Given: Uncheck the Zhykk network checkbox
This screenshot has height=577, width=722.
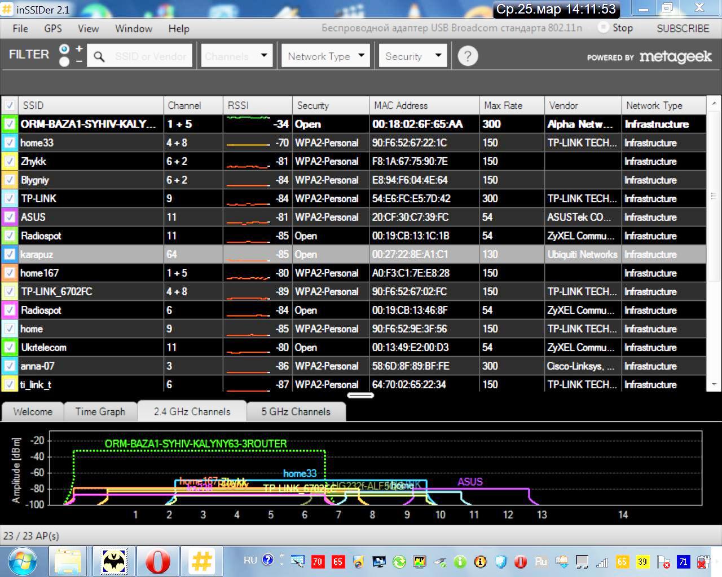Looking at the screenshot, I should click(10, 161).
